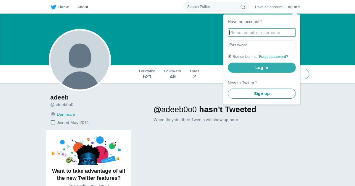Viewport: 355px width, 186px height.
Task: Click the promo illustration of man with glasses
Action: 86,150
